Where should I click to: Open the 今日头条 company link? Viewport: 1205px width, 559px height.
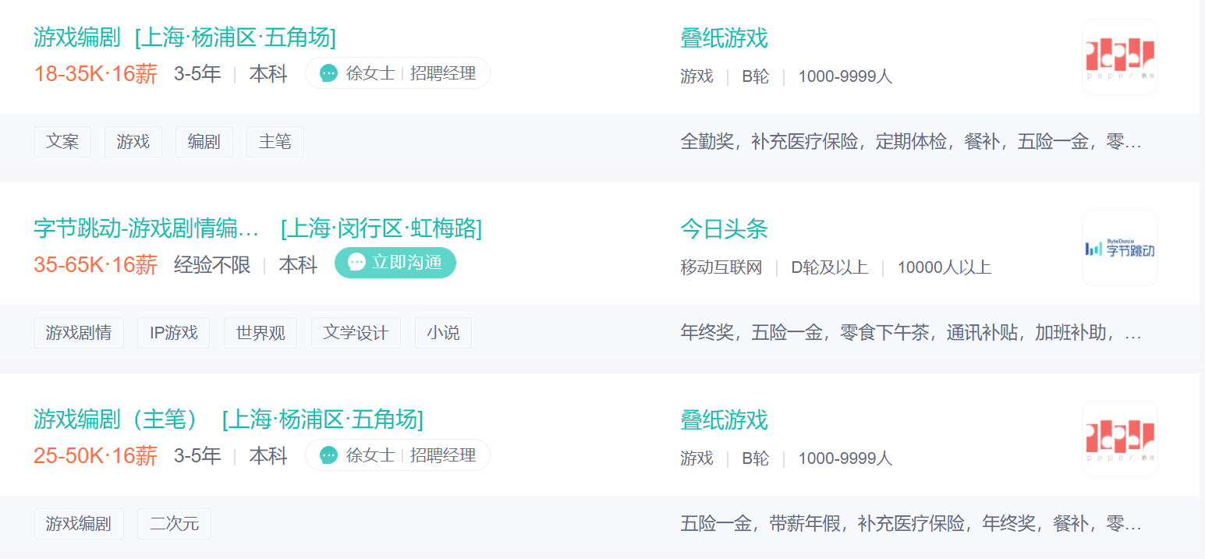click(724, 228)
